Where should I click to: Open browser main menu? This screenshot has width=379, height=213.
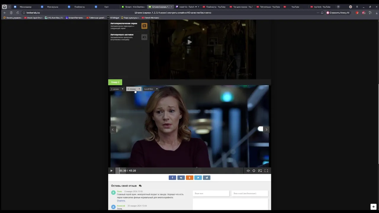(x=357, y=7)
